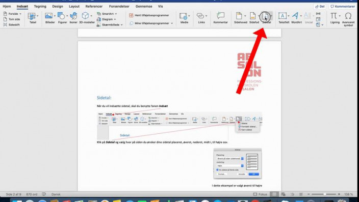This screenshot has width=359, height=202.
Task: Open the Sidetal page number tool
Action: [265, 16]
